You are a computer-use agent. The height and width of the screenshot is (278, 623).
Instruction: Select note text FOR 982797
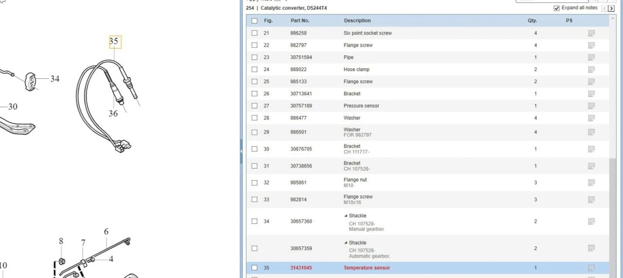pyautogui.click(x=358, y=135)
